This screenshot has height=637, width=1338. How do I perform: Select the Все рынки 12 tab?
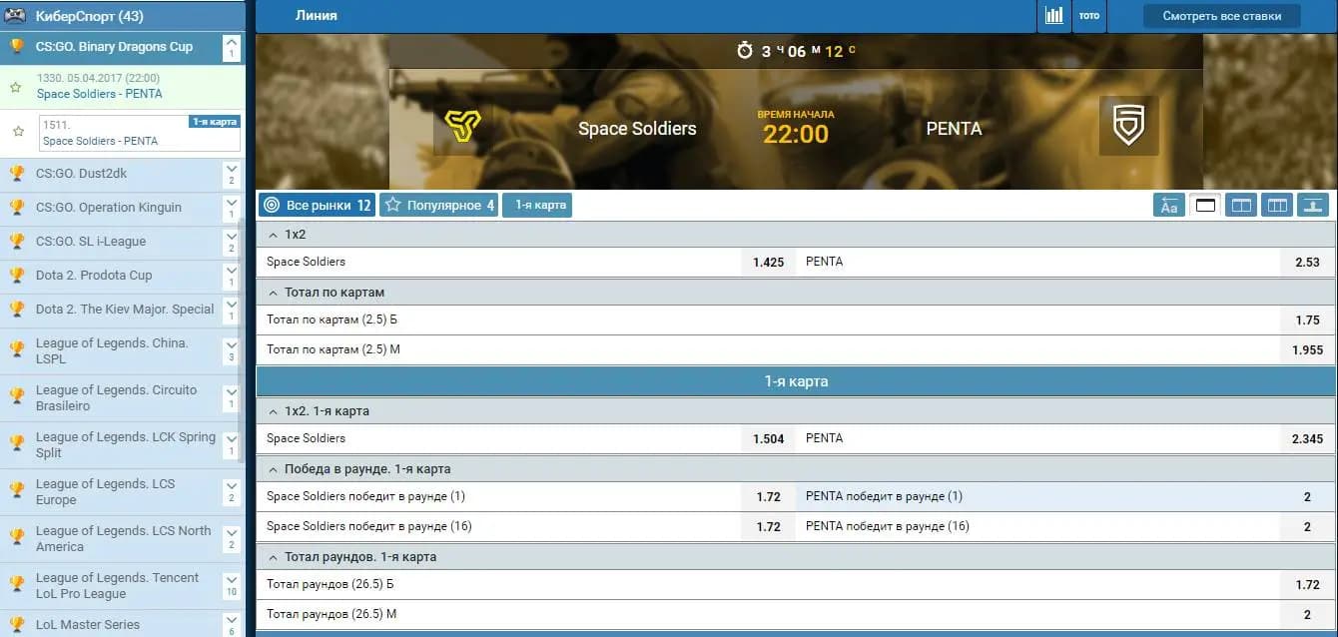pos(317,205)
